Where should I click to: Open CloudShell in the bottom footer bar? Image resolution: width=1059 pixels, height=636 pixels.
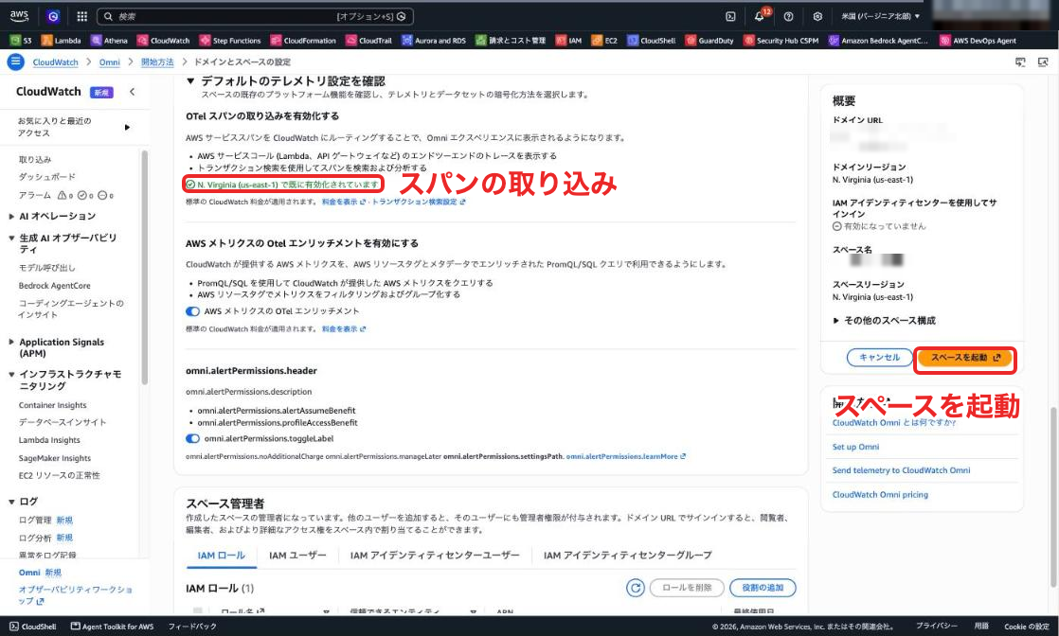pos(33,627)
